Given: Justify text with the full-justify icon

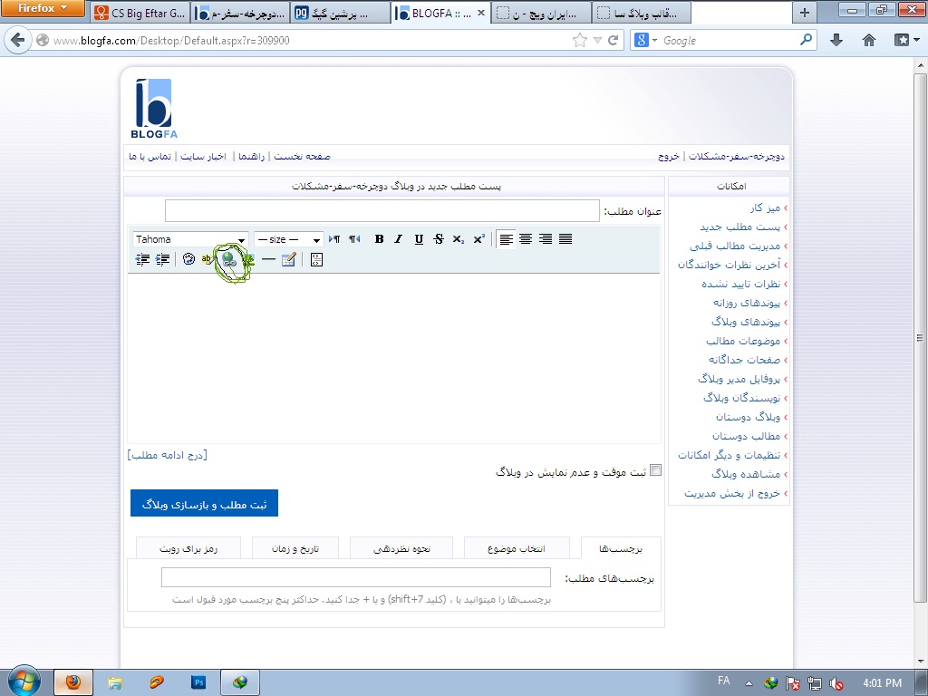Looking at the screenshot, I should point(565,239).
